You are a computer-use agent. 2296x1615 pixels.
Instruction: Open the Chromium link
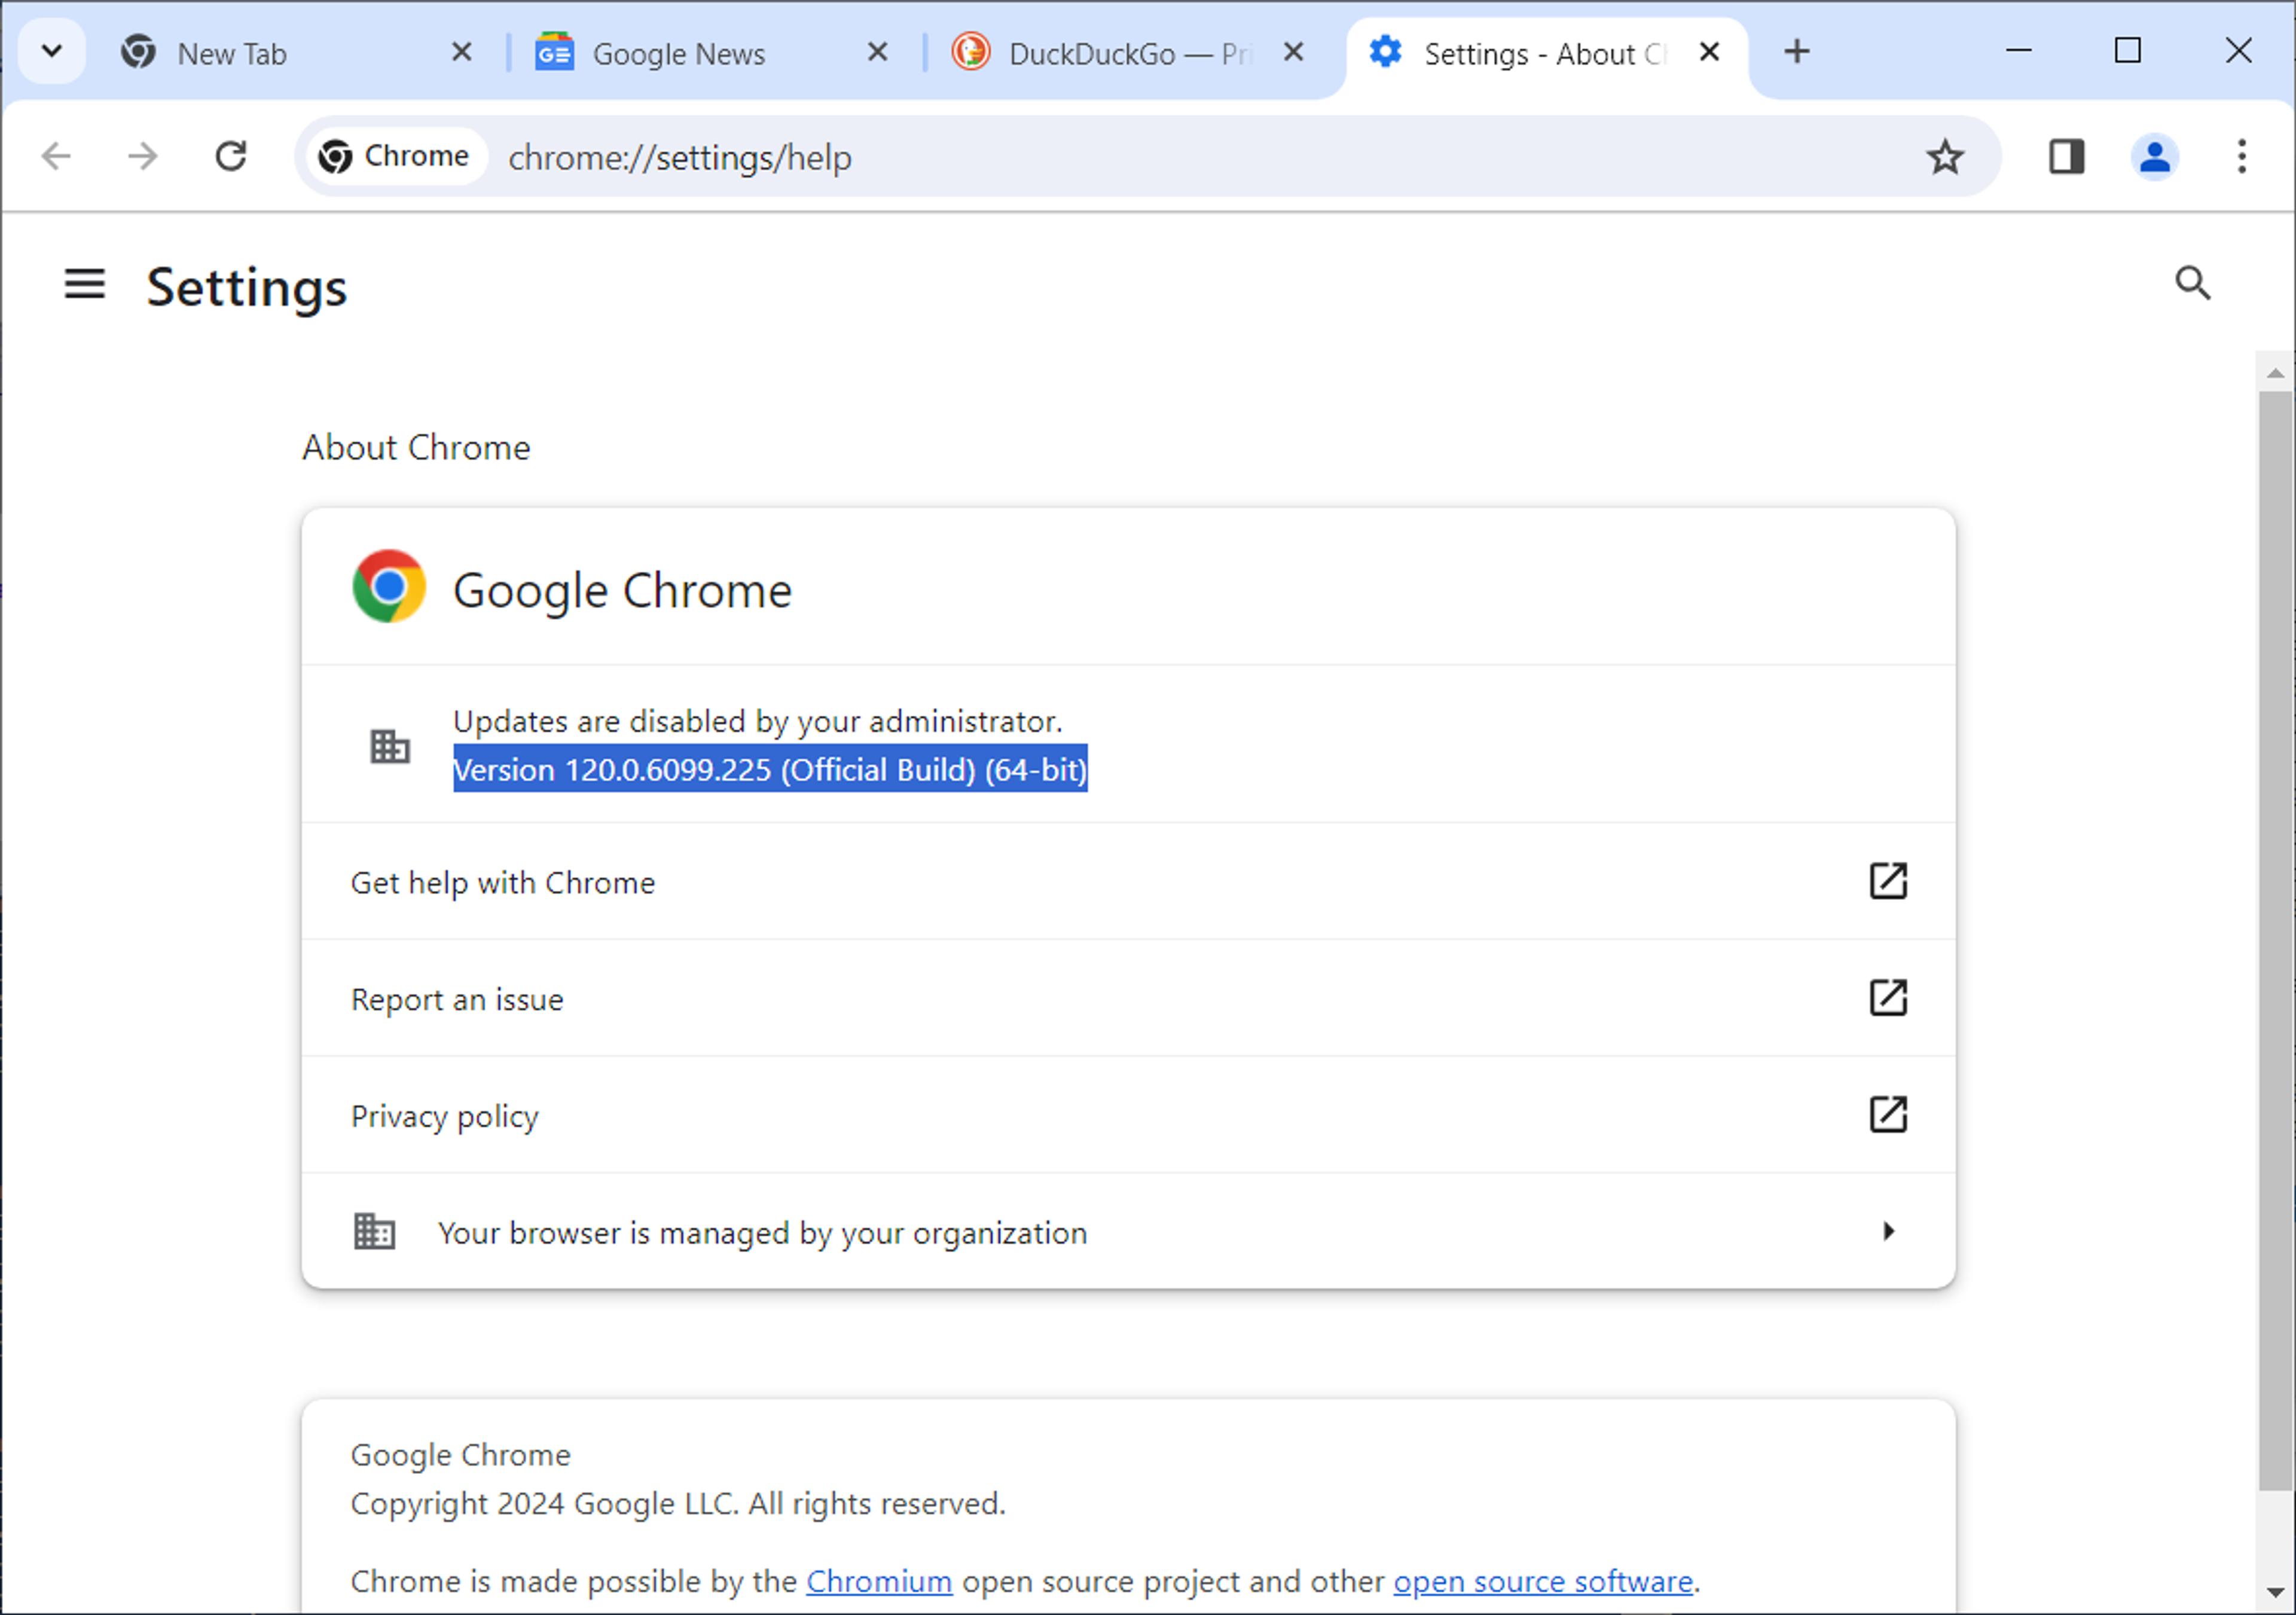pos(878,1582)
